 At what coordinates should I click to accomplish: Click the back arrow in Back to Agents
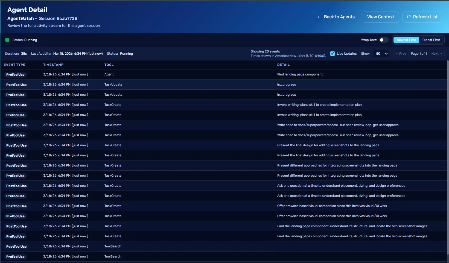coord(319,17)
